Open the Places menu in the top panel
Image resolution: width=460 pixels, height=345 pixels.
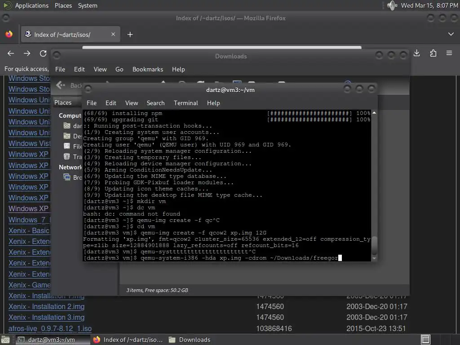(x=63, y=5)
